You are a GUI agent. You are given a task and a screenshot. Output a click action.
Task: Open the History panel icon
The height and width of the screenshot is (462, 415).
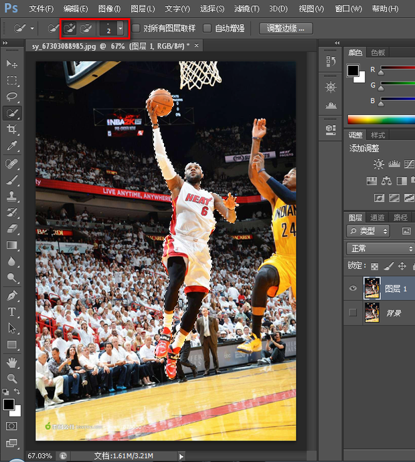tap(331, 62)
